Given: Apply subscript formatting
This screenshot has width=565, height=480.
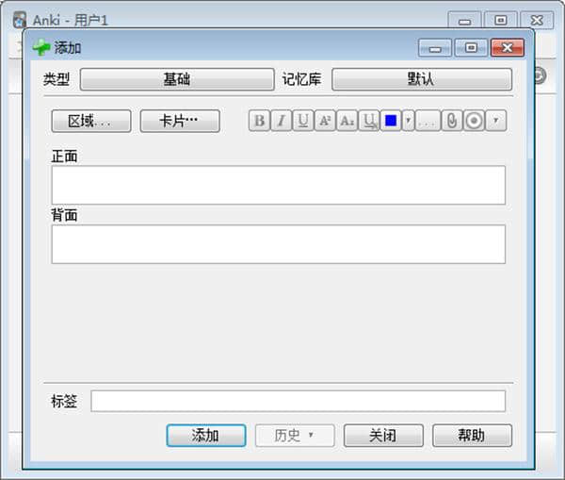Looking at the screenshot, I should tap(347, 121).
